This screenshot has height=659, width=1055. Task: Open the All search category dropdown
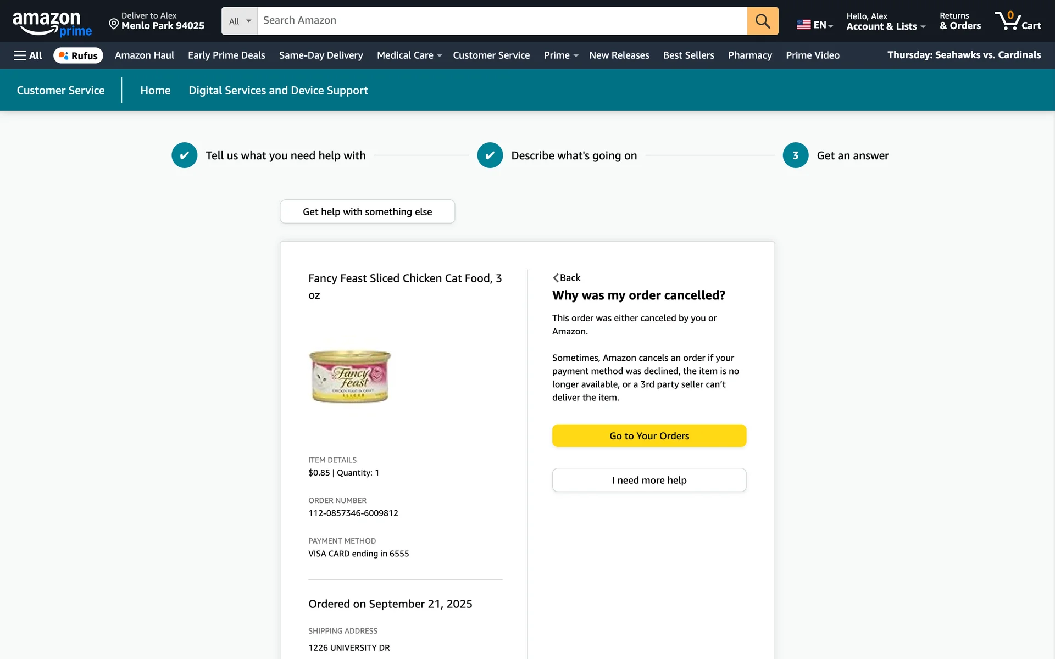tap(240, 21)
